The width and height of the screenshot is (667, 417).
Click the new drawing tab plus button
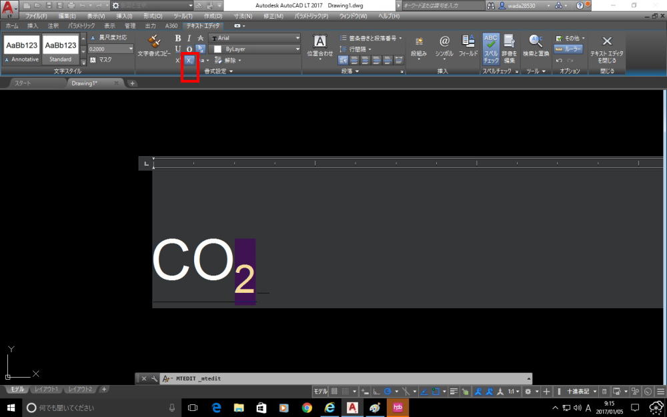point(132,83)
